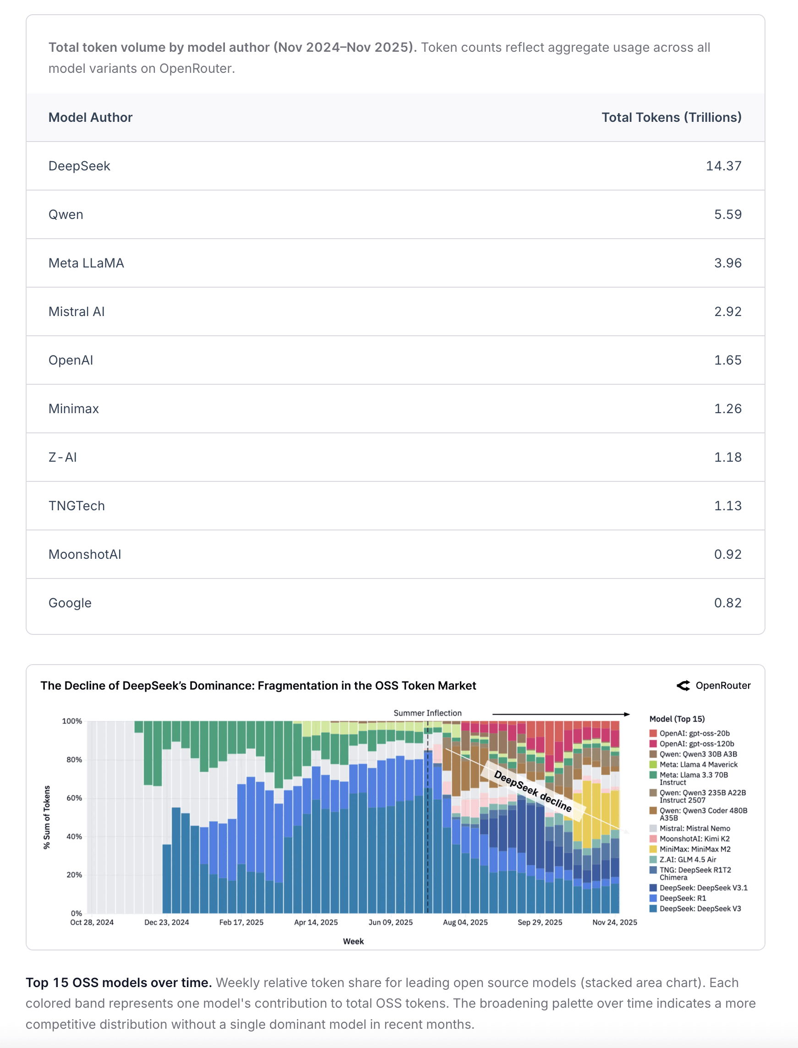This screenshot has width=798, height=1048.
Task: Click the DeepSeek R1 legend swatch
Action: click(x=653, y=898)
